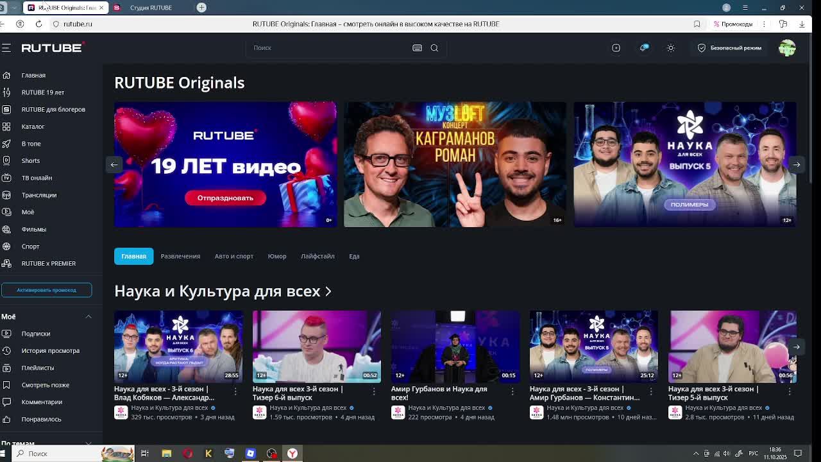Open options for Тизер 6-й выпуск video
Screen dimensions: 821x462
(x=374, y=391)
